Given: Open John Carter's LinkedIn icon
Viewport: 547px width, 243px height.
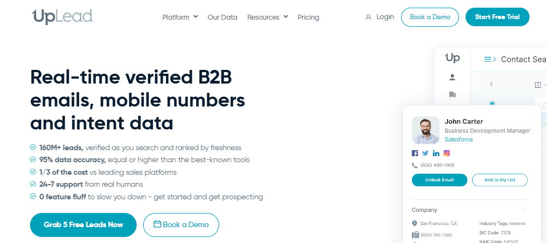Looking at the screenshot, I should click(x=436, y=153).
